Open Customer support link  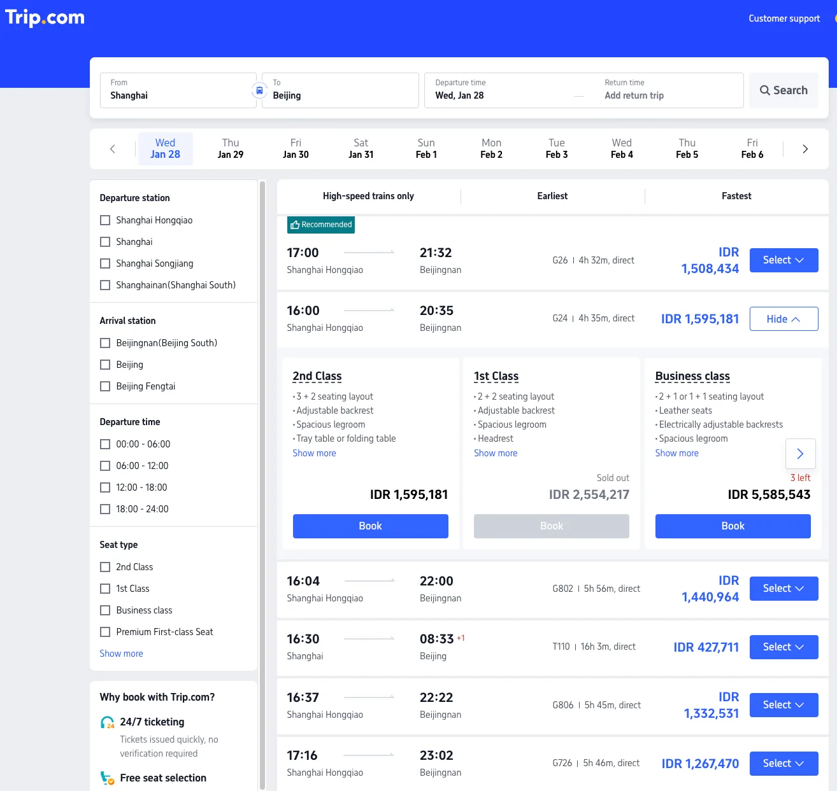coord(784,18)
